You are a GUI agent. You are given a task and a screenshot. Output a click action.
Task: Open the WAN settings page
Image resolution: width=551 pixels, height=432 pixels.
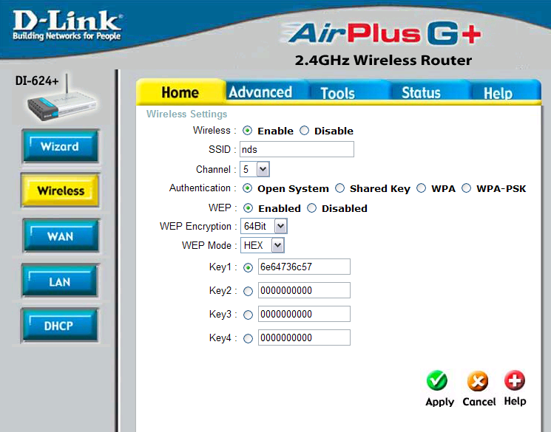61,236
